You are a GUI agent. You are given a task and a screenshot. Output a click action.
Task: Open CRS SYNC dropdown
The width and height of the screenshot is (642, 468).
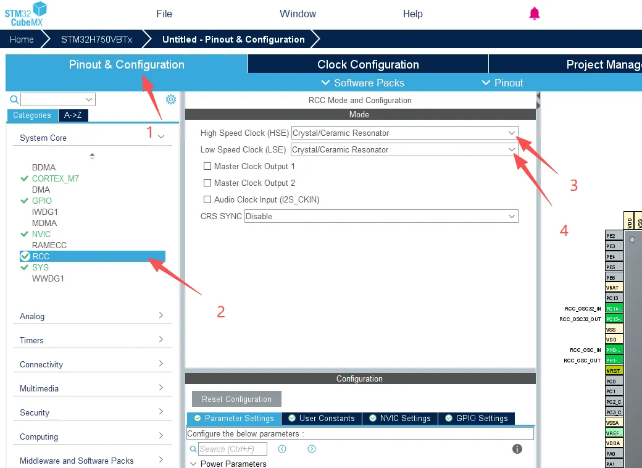[381, 217]
